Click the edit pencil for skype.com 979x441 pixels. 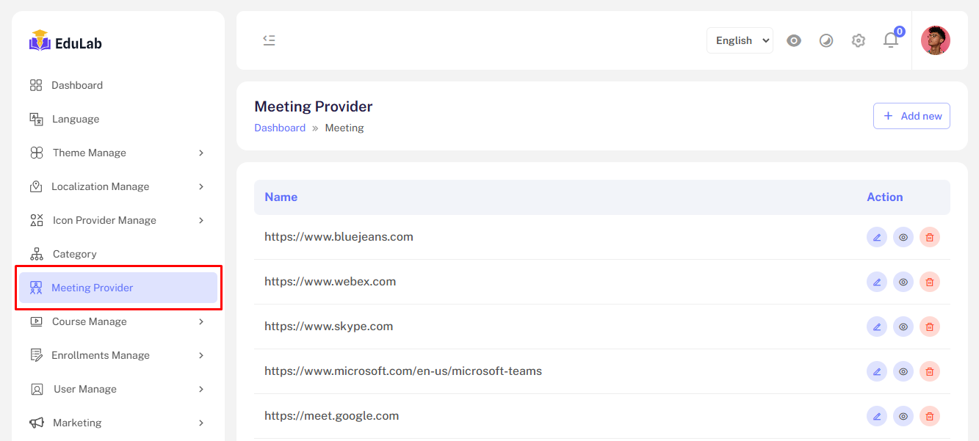tap(876, 327)
